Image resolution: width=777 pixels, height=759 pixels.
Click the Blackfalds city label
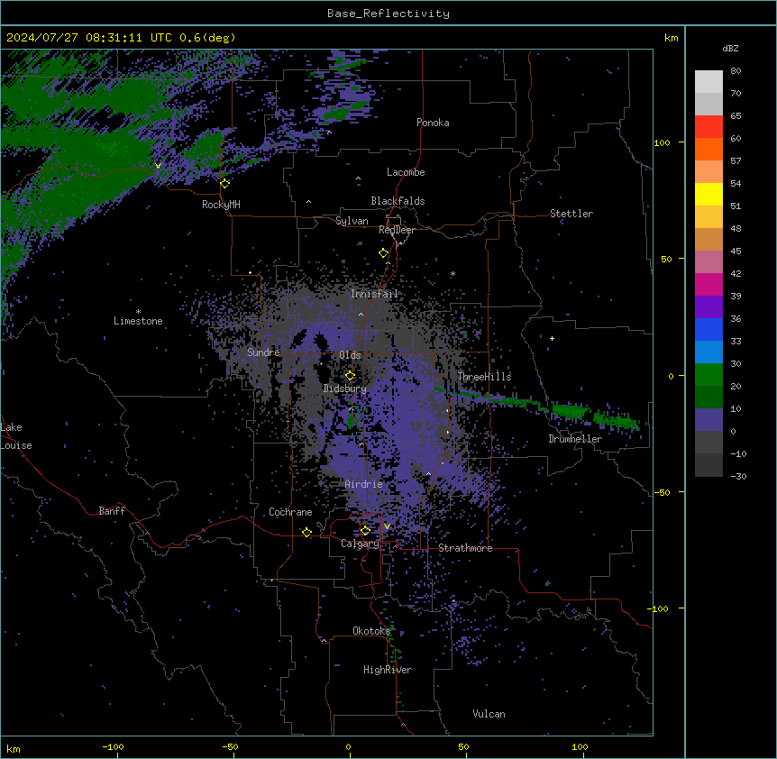tap(398, 201)
